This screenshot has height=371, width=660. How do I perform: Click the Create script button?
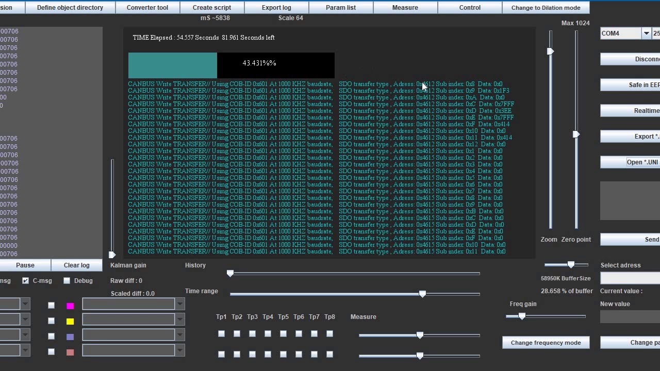coord(212,7)
